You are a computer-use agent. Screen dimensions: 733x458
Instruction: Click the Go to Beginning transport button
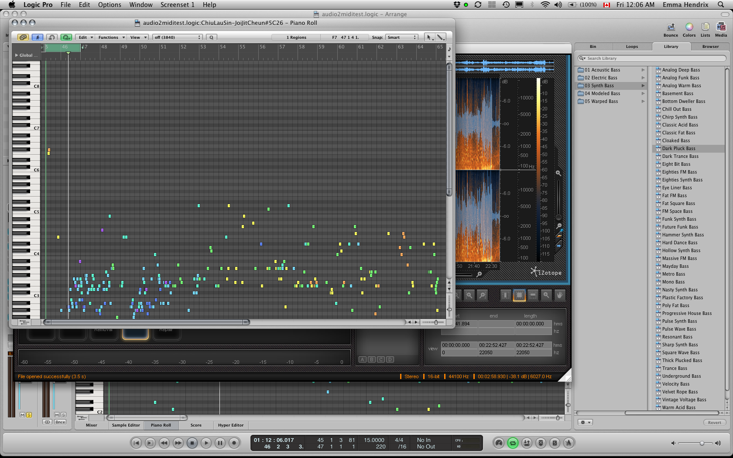[x=136, y=443]
